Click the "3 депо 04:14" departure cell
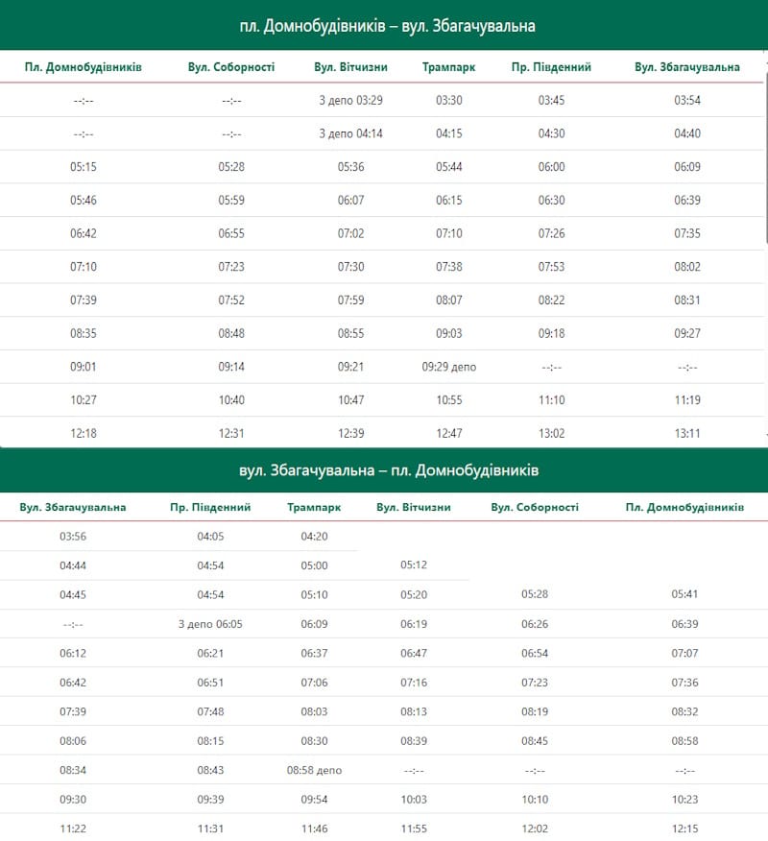768x841 pixels. coord(350,133)
